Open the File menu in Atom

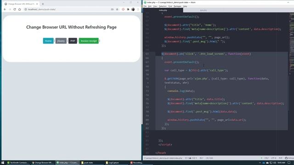[145, 6]
